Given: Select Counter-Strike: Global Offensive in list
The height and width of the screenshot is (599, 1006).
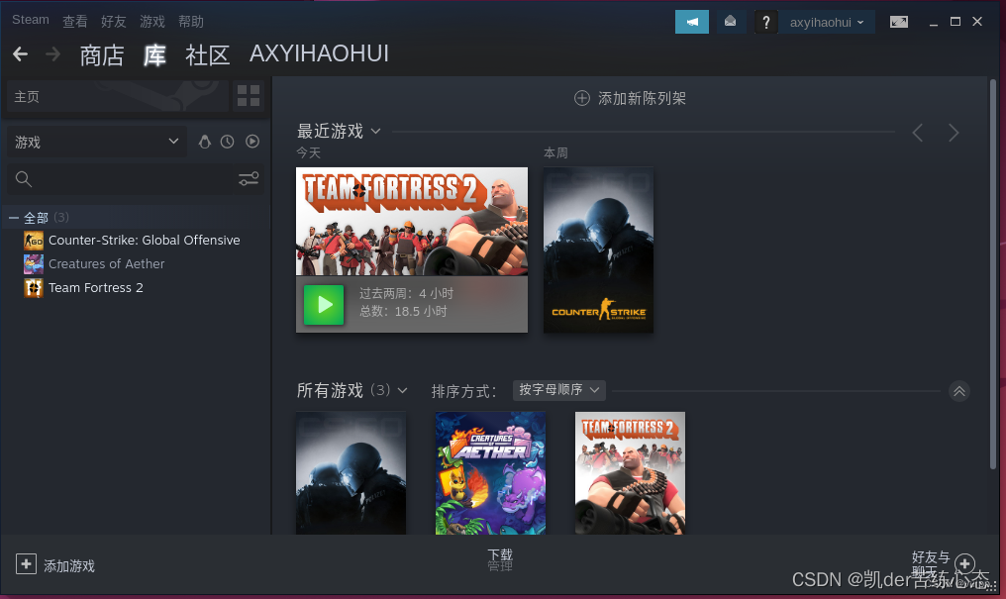Looking at the screenshot, I should [x=145, y=241].
